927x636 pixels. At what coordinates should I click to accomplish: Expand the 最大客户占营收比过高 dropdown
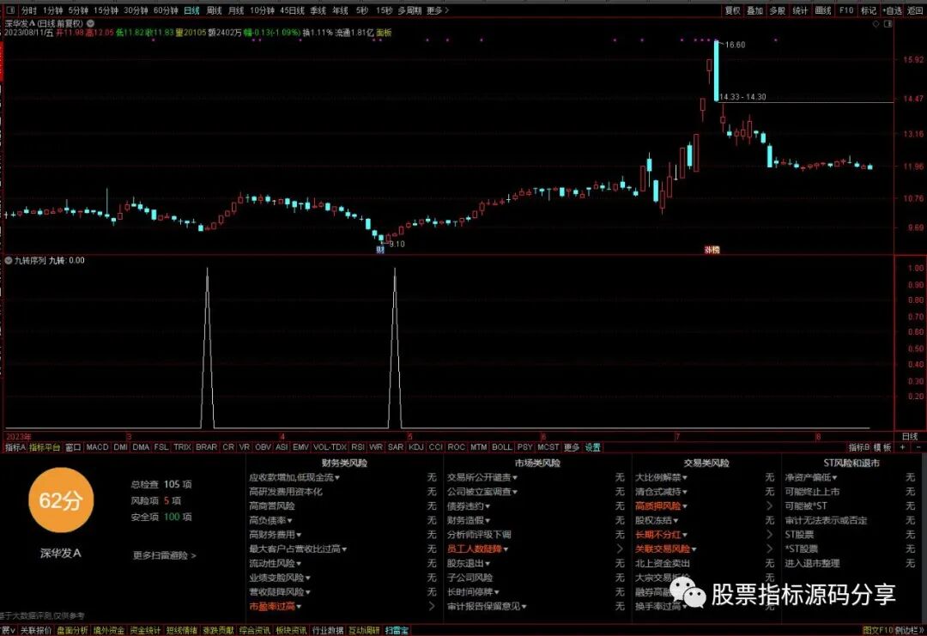pyautogui.click(x=297, y=548)
